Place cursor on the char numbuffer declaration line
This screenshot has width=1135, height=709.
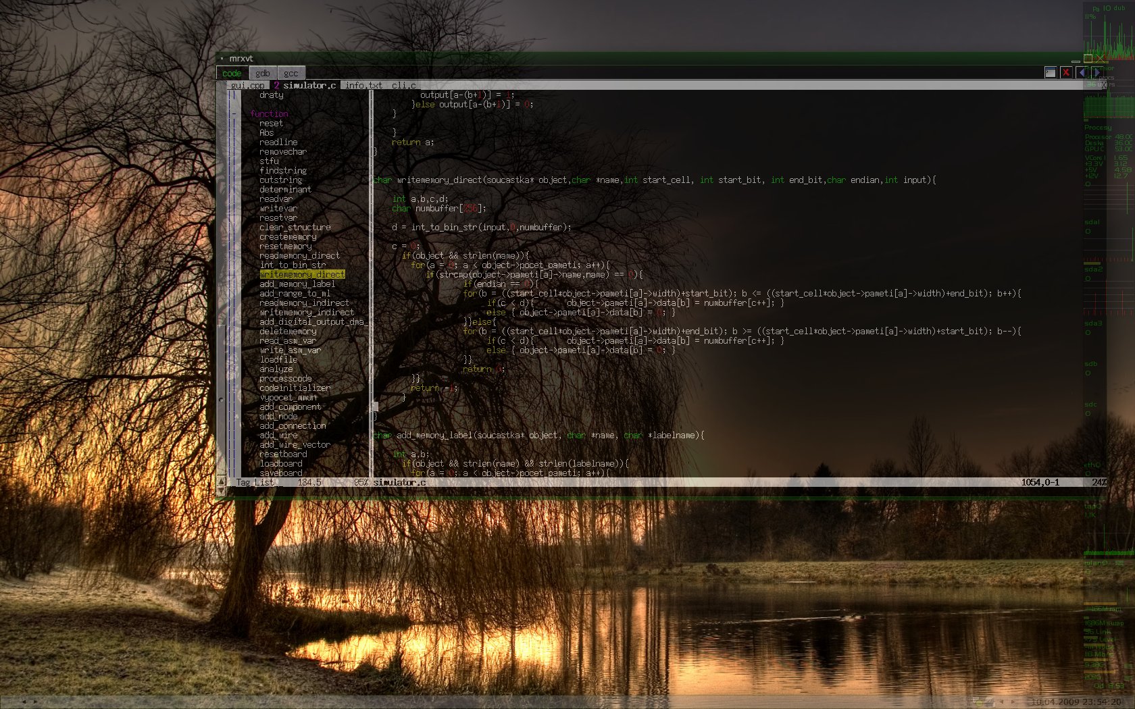[438, 208]
